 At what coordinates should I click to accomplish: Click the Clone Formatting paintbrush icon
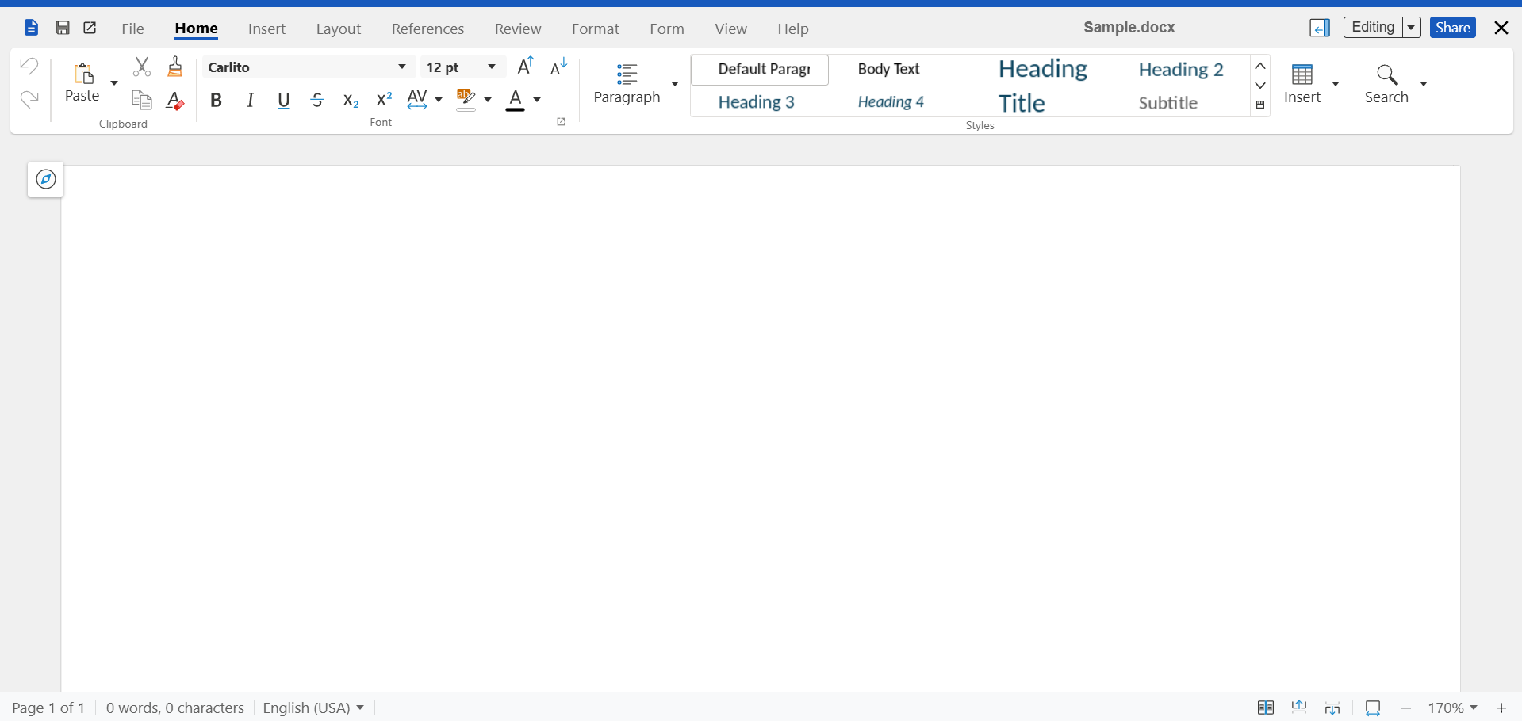pyautogui.click(x=174, y=66)
